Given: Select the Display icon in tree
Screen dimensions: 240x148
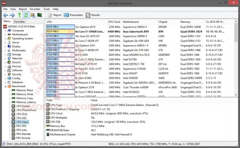Looking at the screenshot, I should [x=9, y=46].
